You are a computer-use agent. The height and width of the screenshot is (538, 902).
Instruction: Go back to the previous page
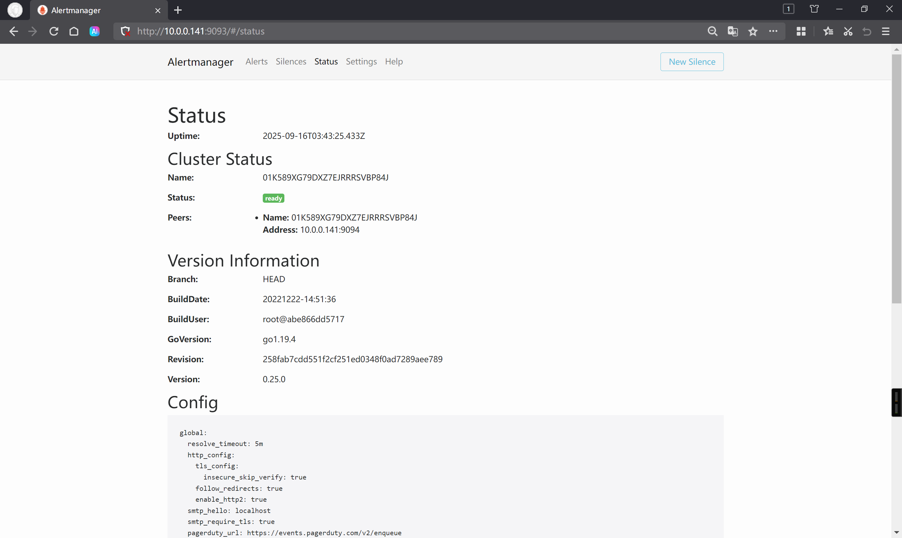pos(14,32)
